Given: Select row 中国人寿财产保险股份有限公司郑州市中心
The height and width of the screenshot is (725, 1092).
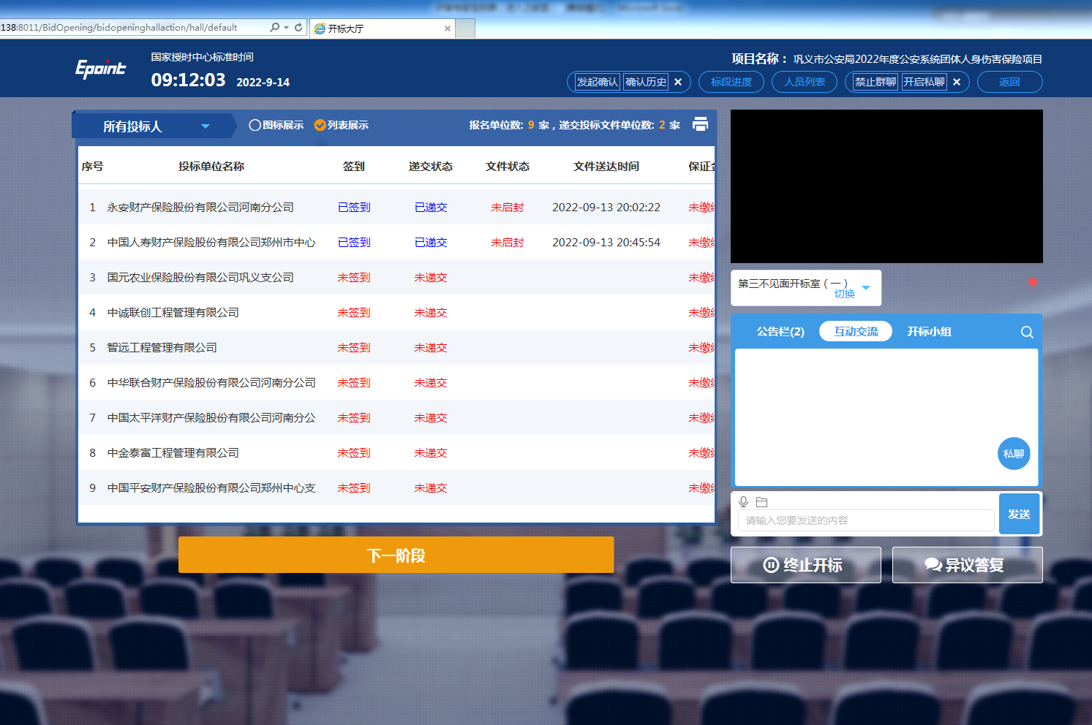Looking at the screenshot, I should tap(396, 243).
